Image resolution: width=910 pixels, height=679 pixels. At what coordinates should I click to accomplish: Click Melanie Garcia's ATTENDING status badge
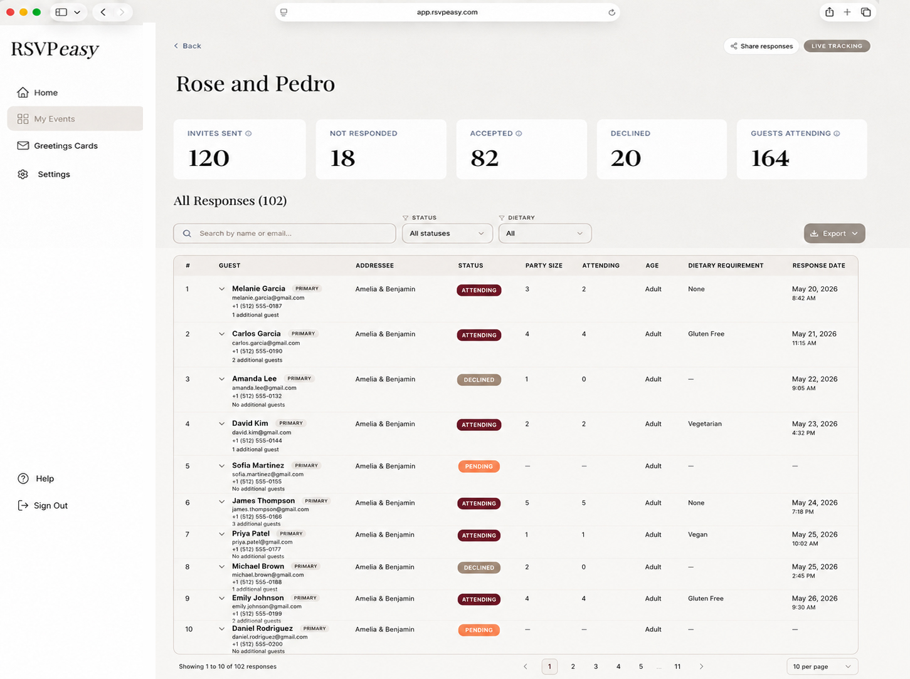479,291
